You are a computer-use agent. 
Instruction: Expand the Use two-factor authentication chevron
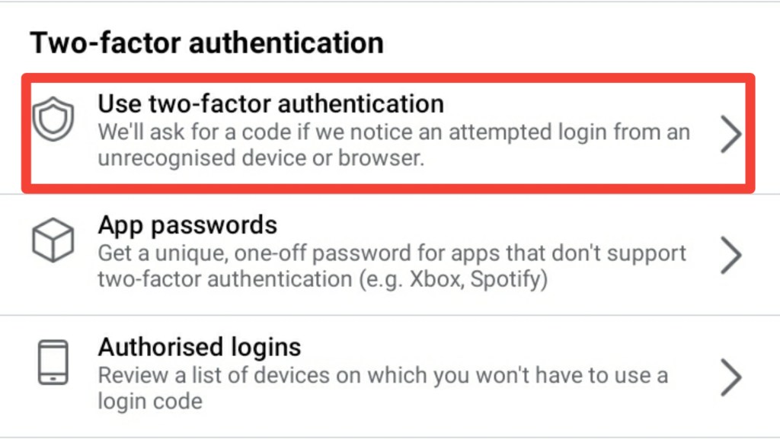pyautogui.click(x=730, y=135)
